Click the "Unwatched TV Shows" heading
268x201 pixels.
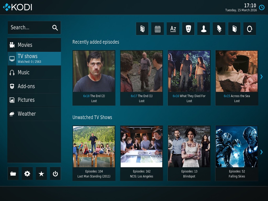pyautogui.click(x=92, y=117)
